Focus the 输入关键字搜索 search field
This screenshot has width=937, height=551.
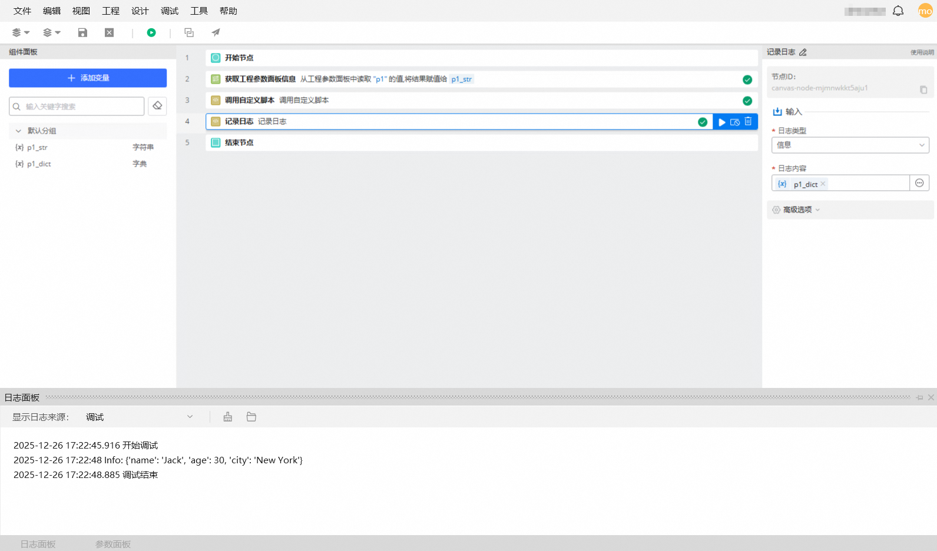(x=77, y=107)
